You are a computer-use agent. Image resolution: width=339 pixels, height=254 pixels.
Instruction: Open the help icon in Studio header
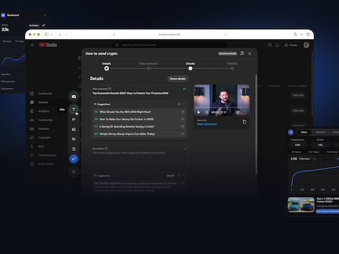[x=270, y=45]
